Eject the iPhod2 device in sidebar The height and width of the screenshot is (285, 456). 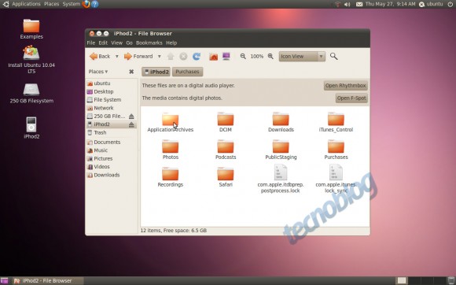[x=131, y=124]
